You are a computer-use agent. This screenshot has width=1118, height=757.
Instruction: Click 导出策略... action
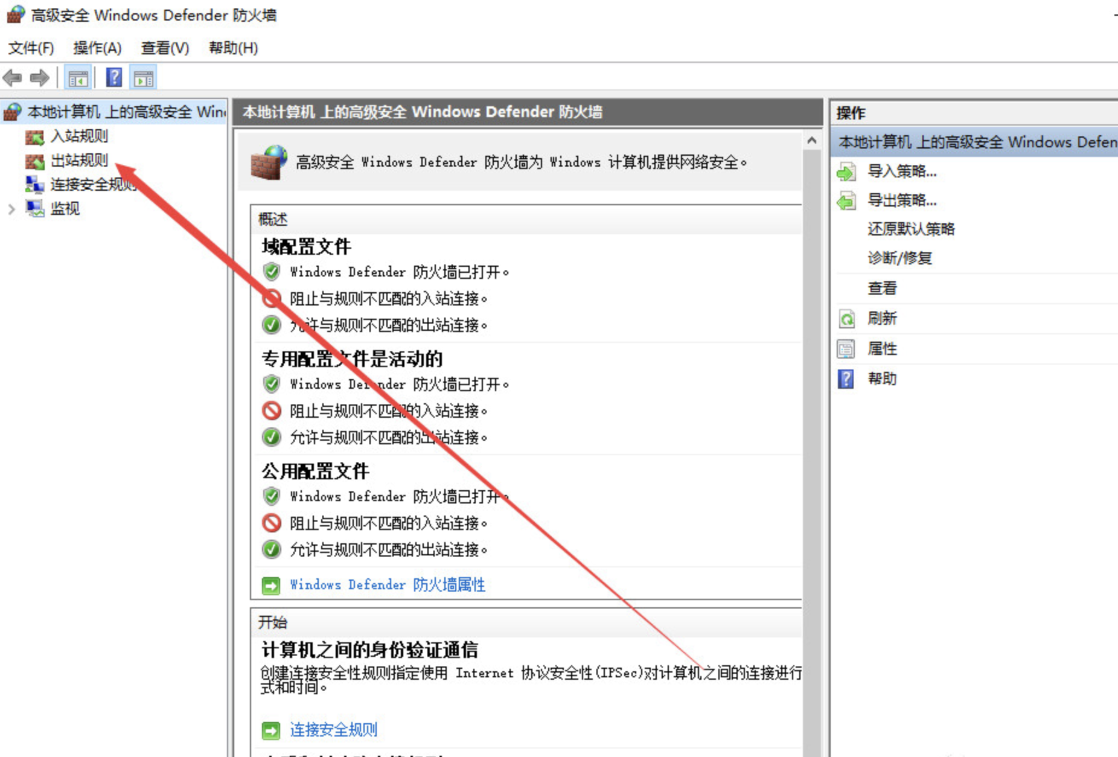coord(902,200)
